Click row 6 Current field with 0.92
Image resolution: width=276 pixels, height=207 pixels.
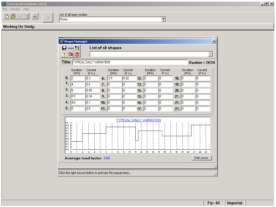pos(130,78)
